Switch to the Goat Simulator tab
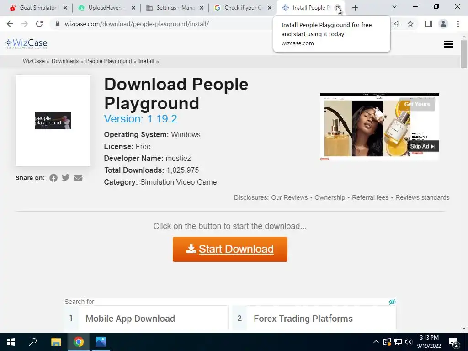The width and height of the screenshot is (468, 351). pos(37,8)
